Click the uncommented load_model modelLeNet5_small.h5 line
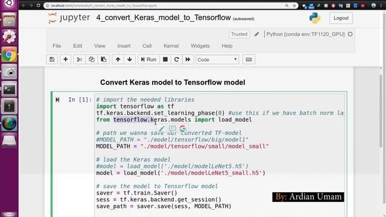Image resolution: width=386 pixels, height=217 pixels. click(181, 173)
